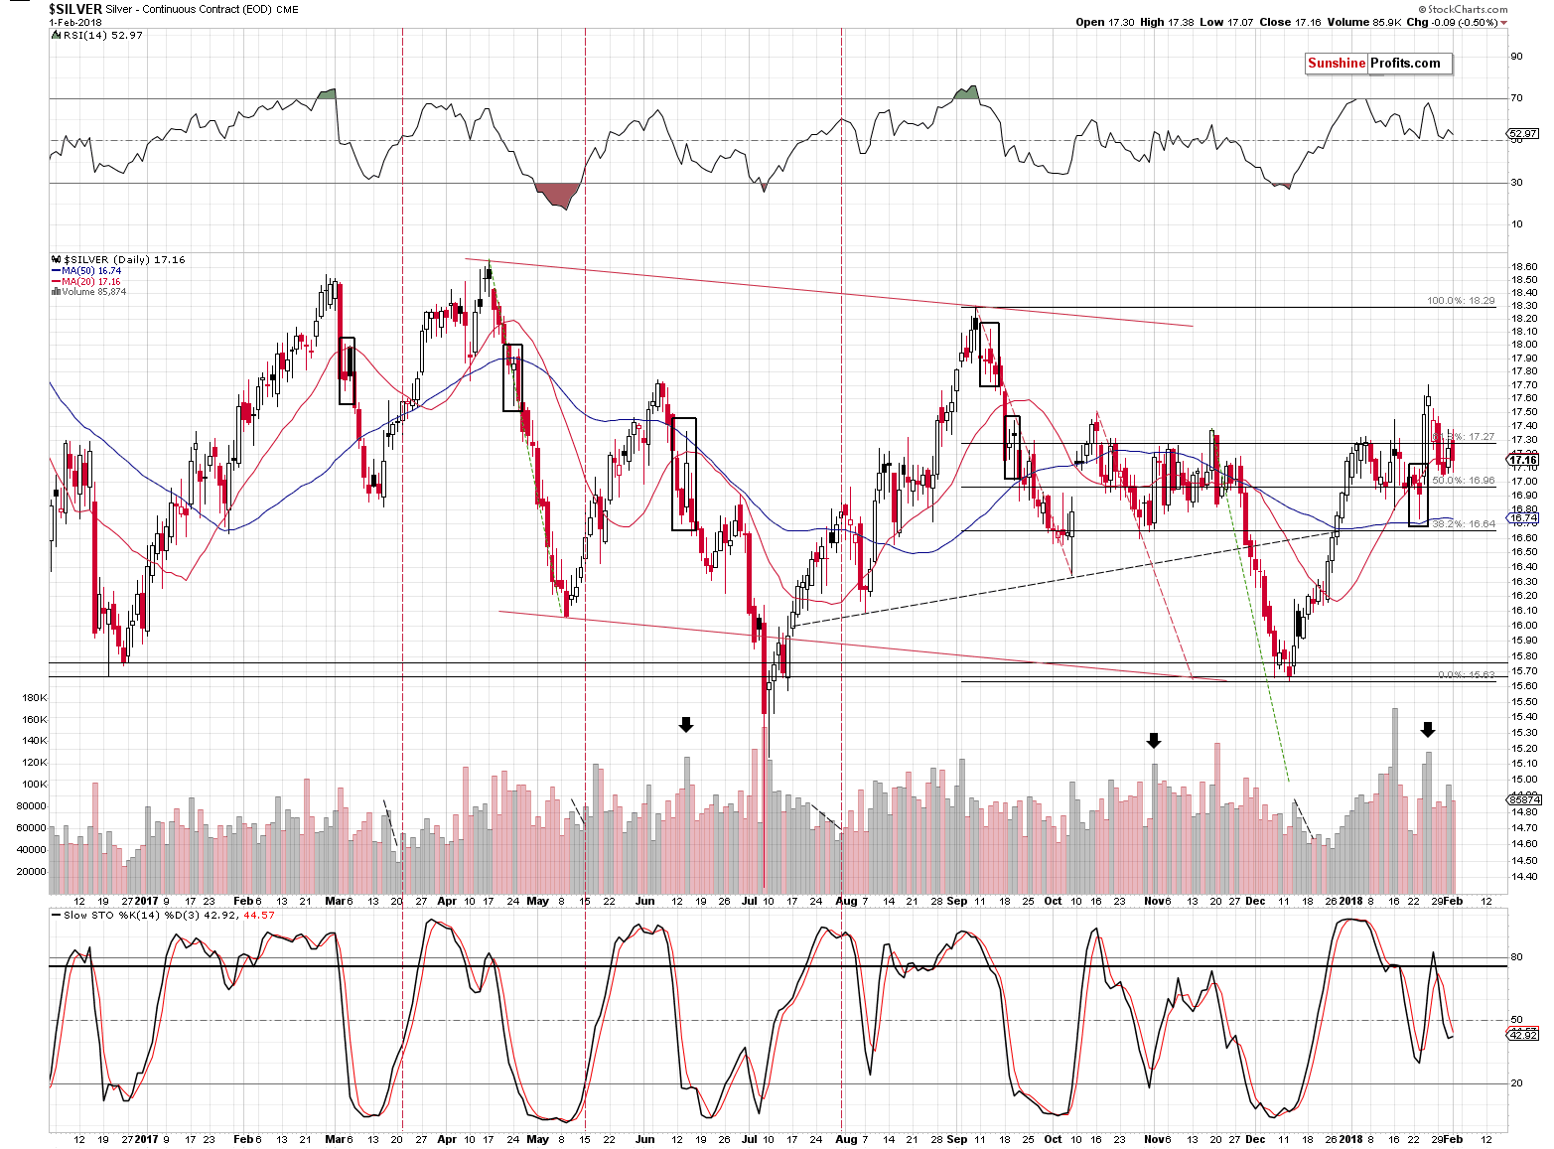Click the Open 17.30 header value
Screen dimensions: 1554x1149
[x=1104, y=22]
